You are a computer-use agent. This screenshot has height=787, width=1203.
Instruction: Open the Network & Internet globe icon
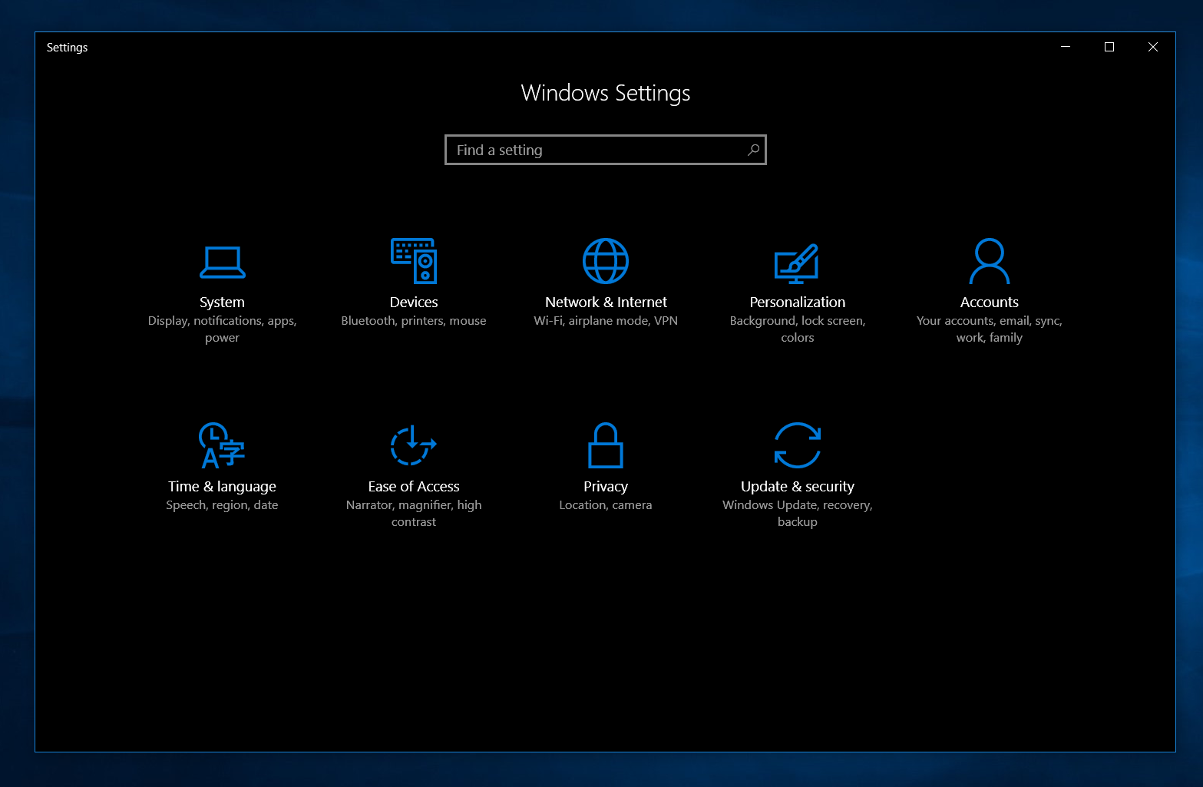pos(606,261)
